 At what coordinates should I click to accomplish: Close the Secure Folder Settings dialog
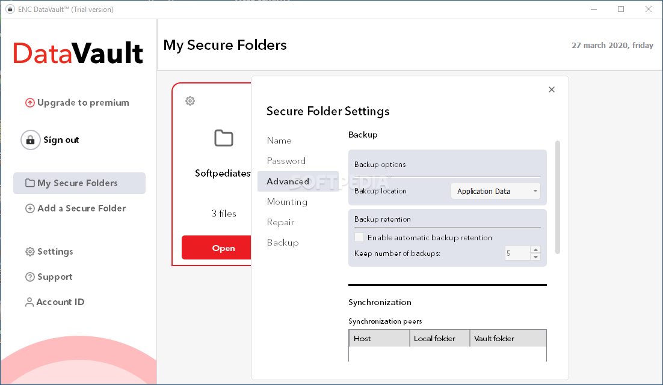(551, 89)
